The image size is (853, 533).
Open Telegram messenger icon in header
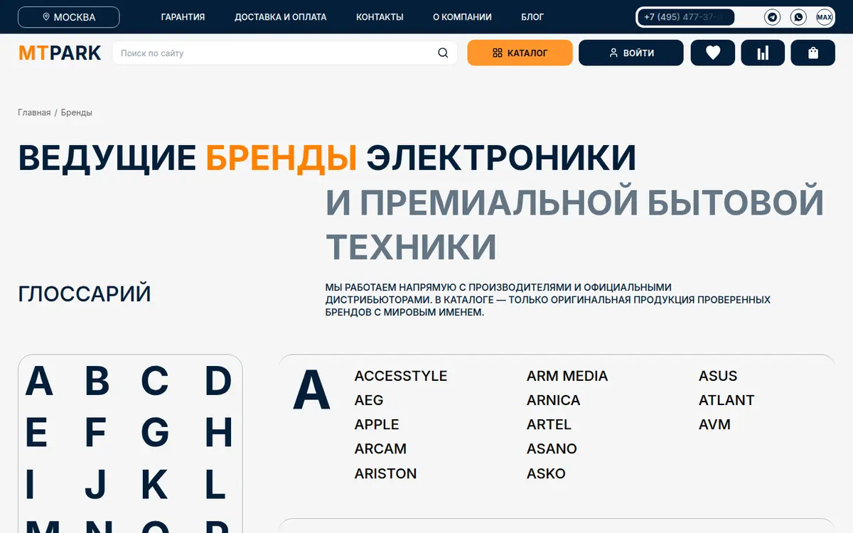tap(772, 17)
